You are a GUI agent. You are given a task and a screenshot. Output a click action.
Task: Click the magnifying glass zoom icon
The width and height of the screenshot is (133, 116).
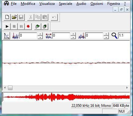click(114, 36)
